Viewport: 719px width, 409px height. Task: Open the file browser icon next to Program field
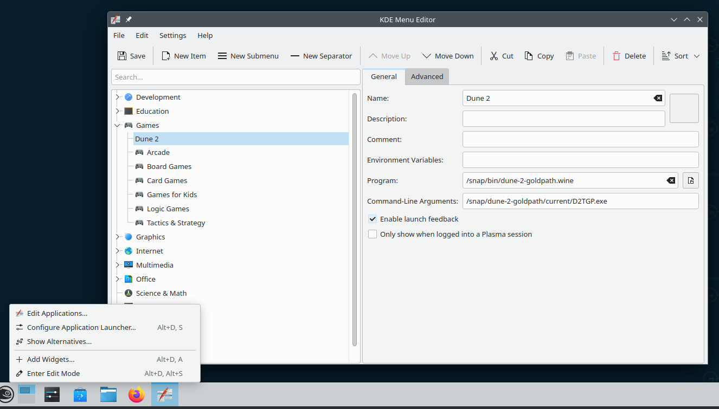click(690, 180)
